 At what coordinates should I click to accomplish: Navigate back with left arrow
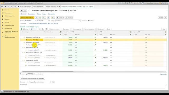click(x=22, y=11)
